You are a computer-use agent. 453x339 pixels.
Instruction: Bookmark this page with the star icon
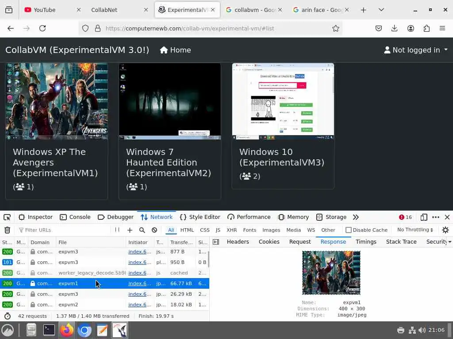pyautogui.click(x=335, y=28)
